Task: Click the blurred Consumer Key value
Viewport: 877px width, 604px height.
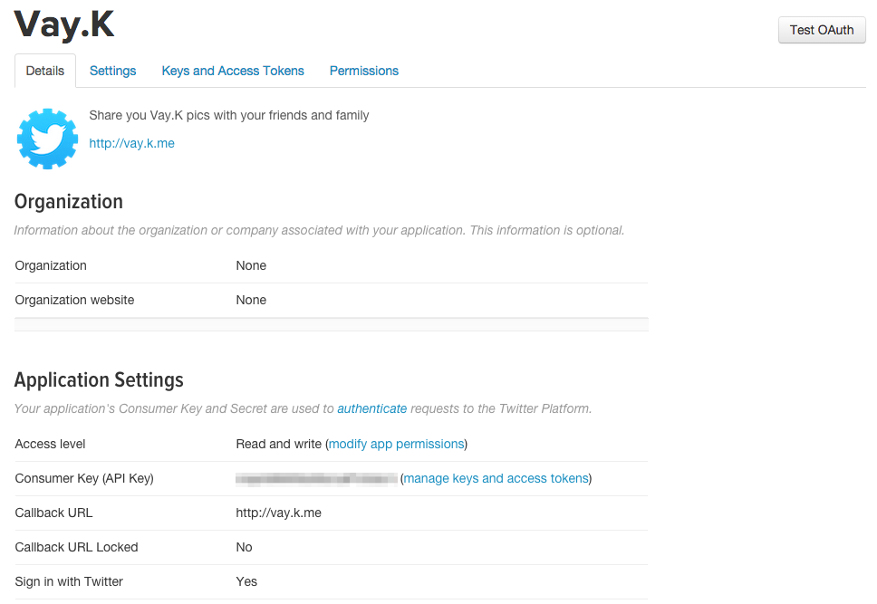Action: (316, 478)
